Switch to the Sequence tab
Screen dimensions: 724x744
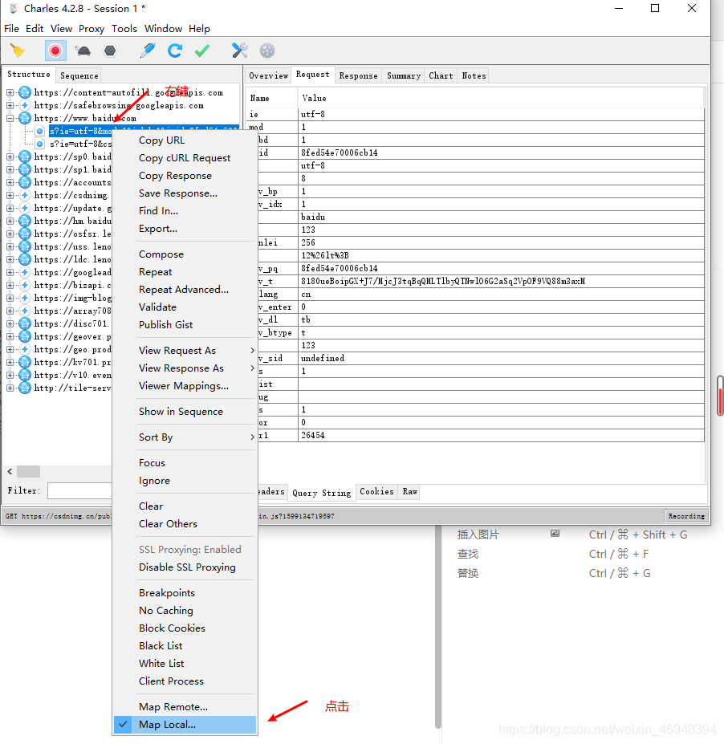[x=79, y=75]
